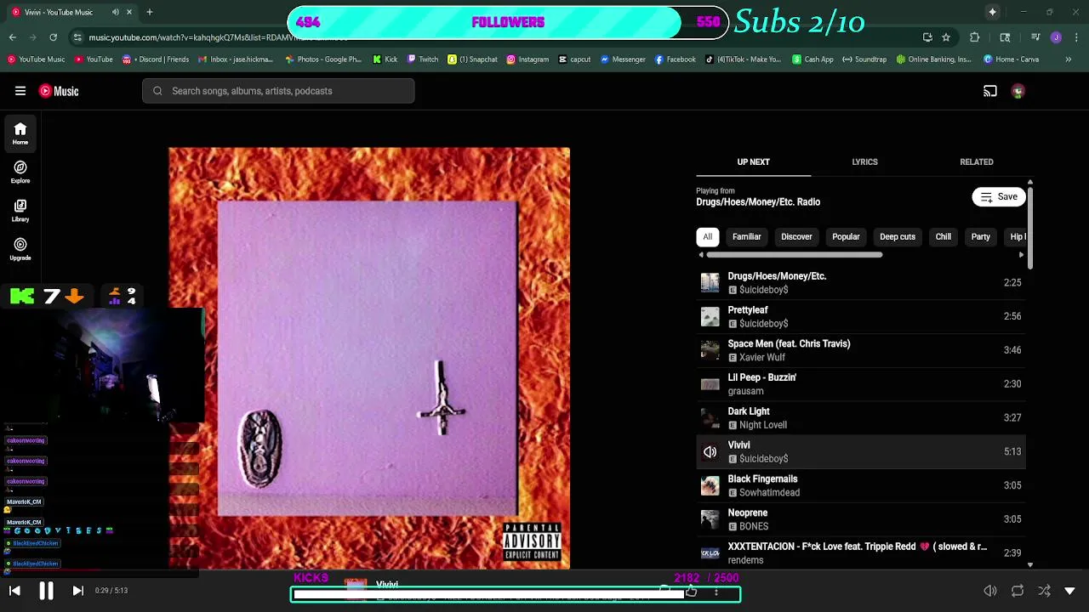Mute the tab via the audio icon

pos(116,12)
